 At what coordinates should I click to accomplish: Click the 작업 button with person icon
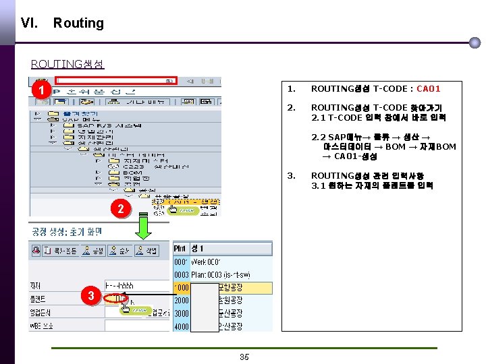(147, 250)
